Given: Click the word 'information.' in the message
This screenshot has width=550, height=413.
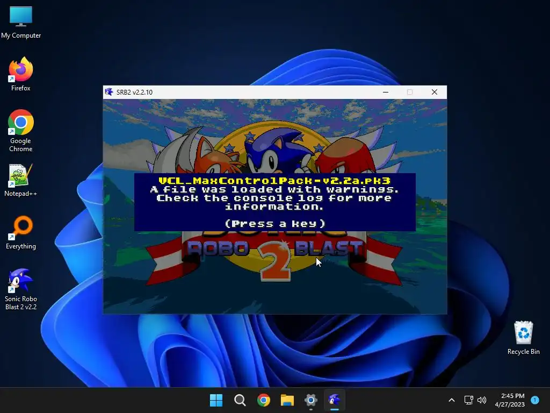Looking at the screenshot, I should click(274, 206).
